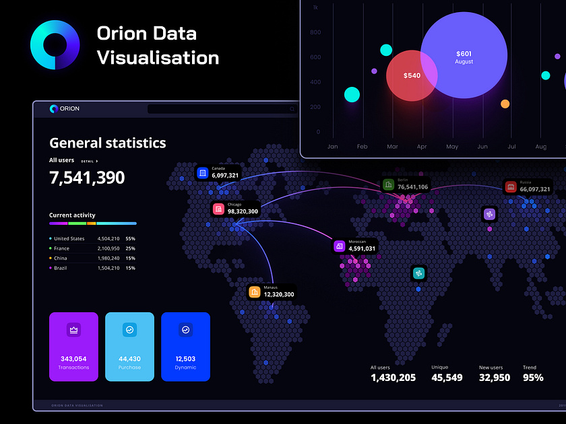
Task: Click the Manaus orange building icon
Action: pos(255,291)
